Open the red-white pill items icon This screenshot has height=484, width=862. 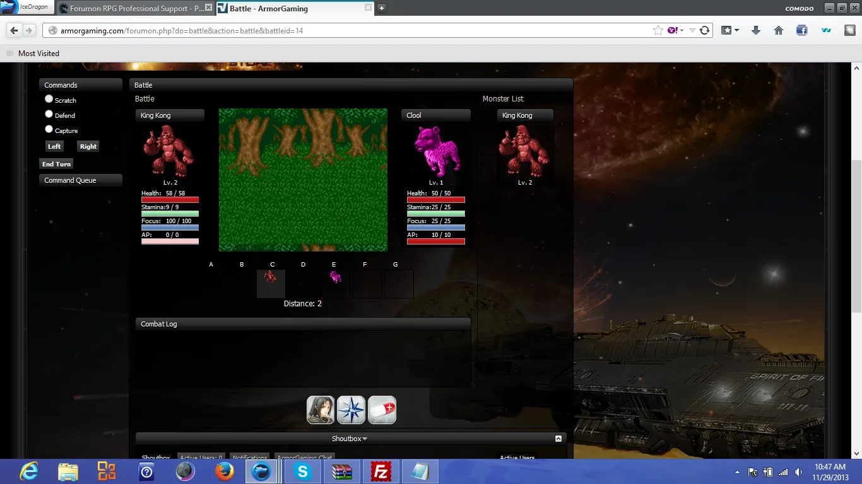coord(382,410)
